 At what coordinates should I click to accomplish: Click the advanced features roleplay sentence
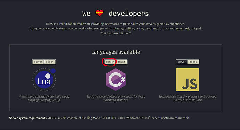click(115, 28)
